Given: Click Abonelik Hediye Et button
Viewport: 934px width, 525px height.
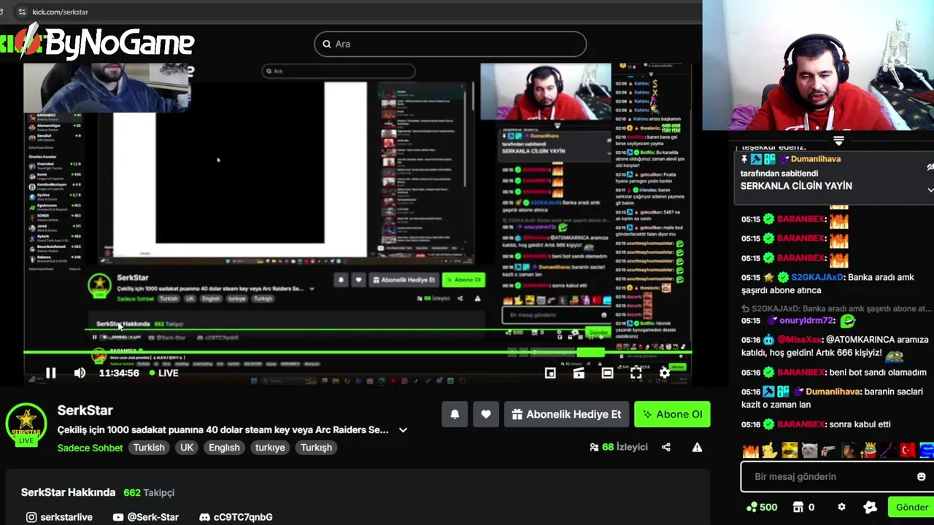Looking at the screenshot, I should click(567, 414).
